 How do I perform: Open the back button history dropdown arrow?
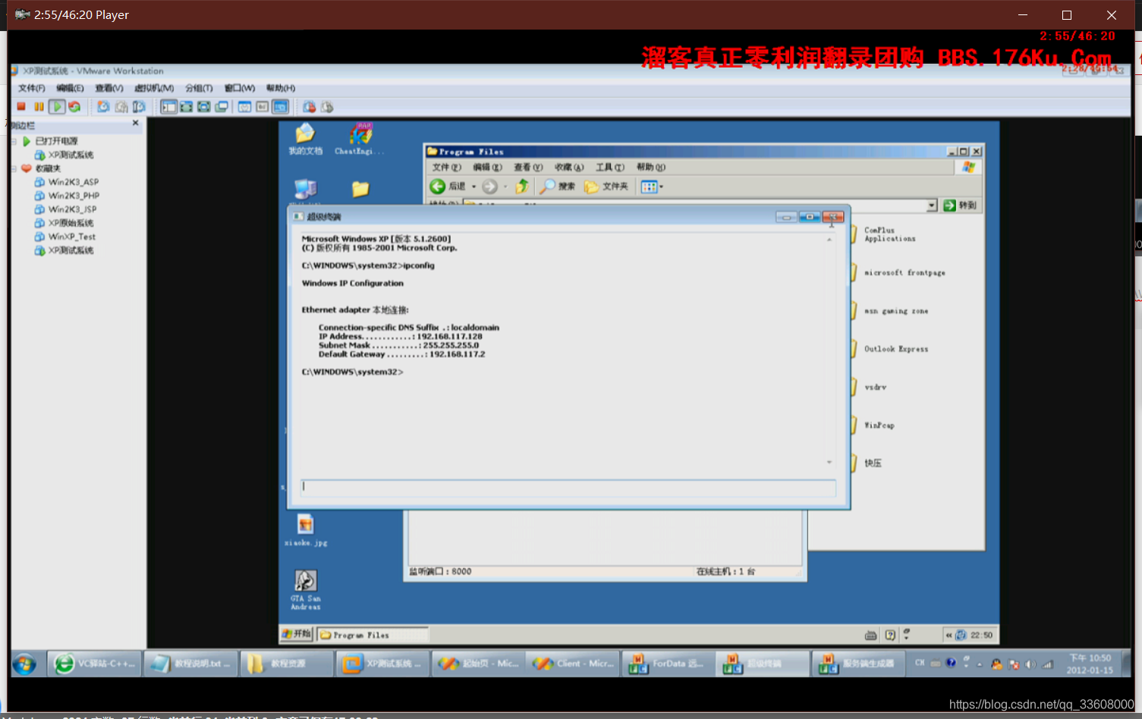474,187
